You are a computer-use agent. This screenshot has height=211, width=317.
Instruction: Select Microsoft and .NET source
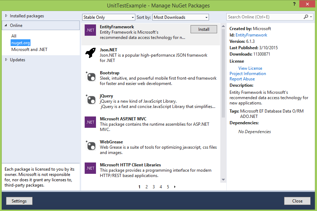29,50
